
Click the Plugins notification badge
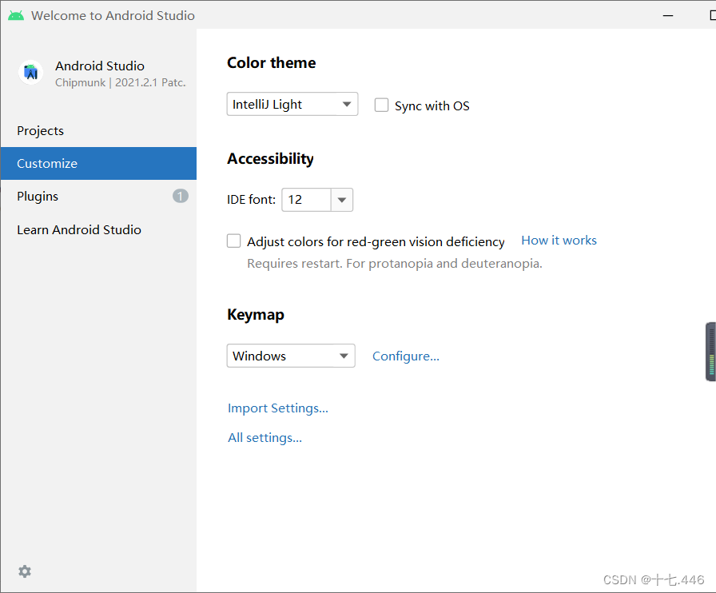[180, 195]
